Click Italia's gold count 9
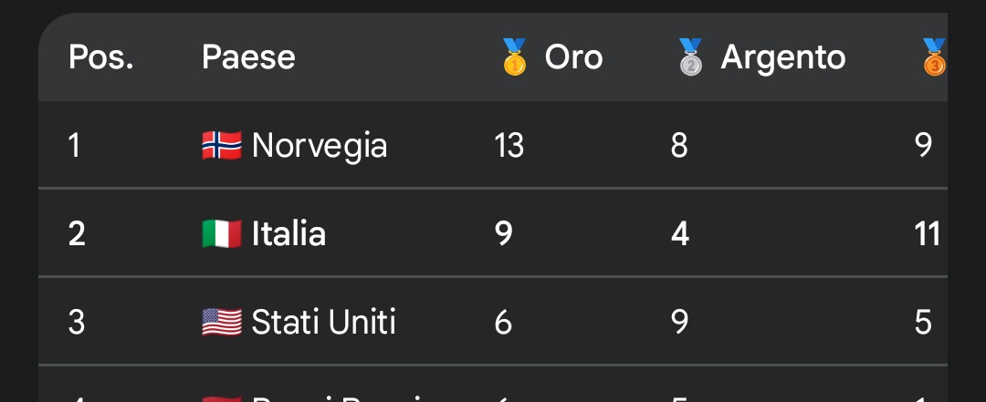 click(x=503, y=233)
